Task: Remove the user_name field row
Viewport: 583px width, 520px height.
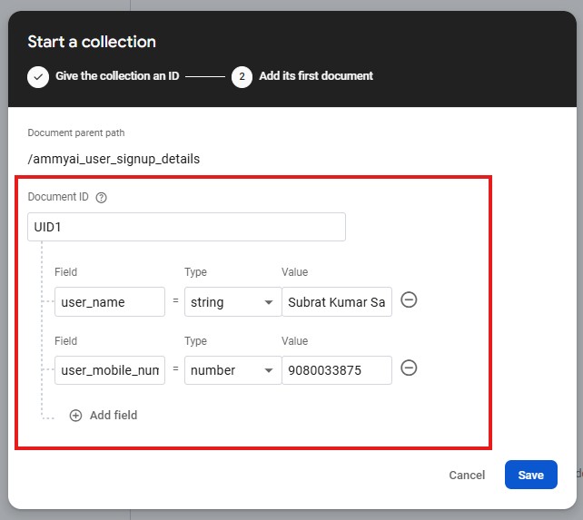Action: click(x=409, y=300)
